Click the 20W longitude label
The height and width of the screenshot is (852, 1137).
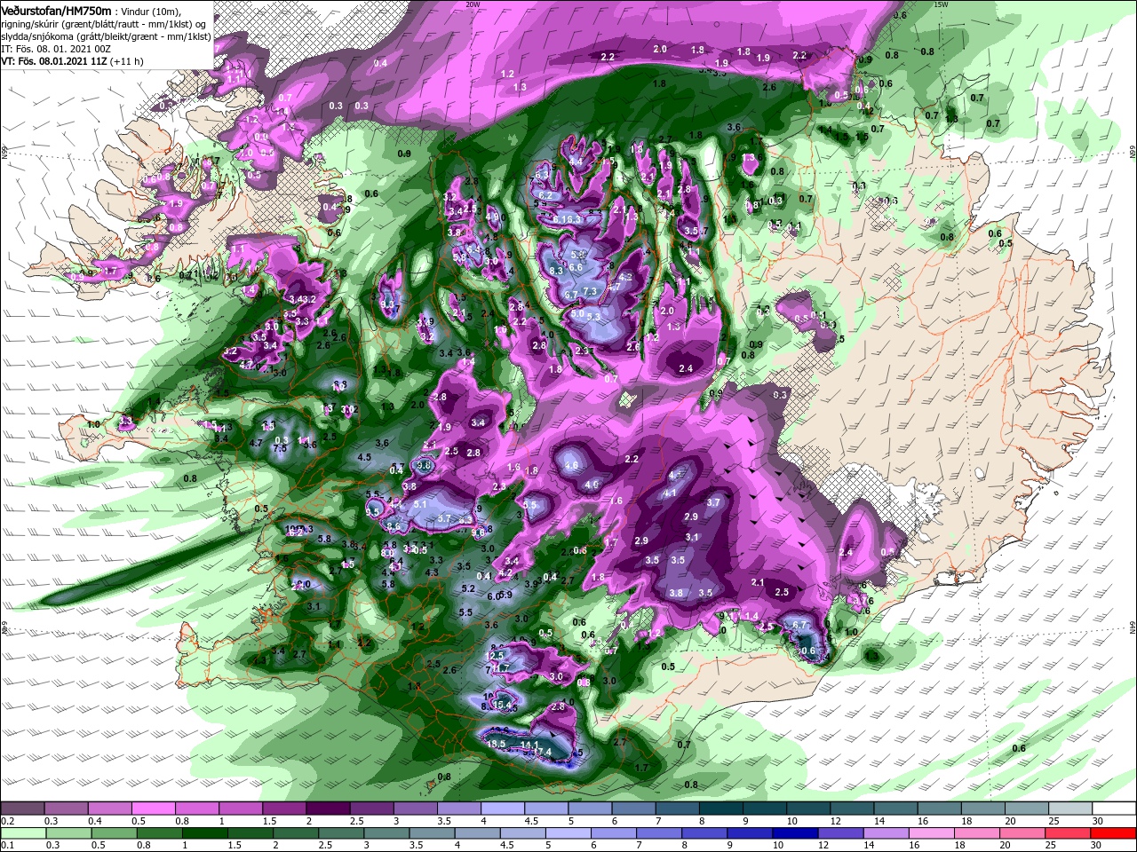(473, 4)
